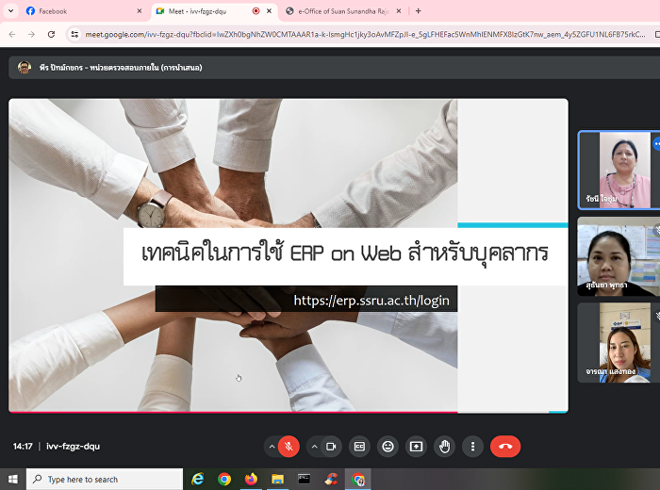
Task: Turn on the camera
Action: point(331,447)
